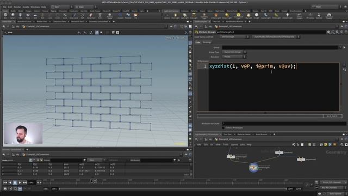Add a Point Light from shelf
Viewport: 348px width, 196px height.
pos(175,16)
